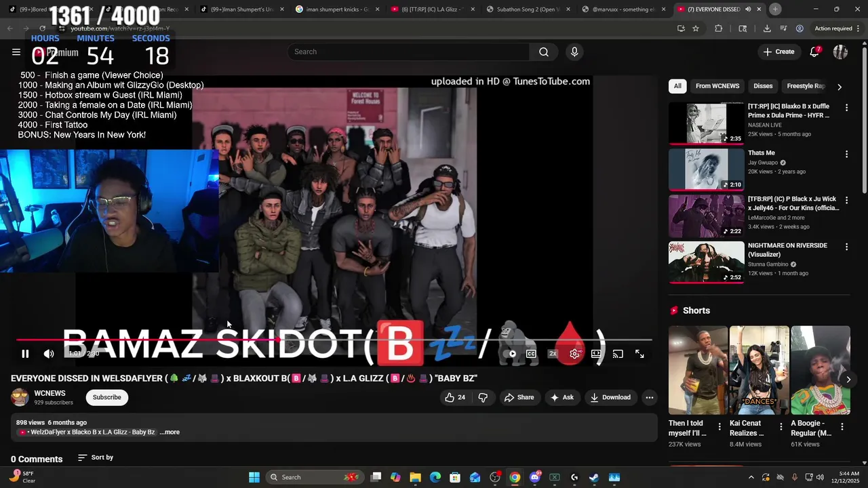868x488 pixels.
Task: Open more actions ellipsis under the video
Action: (x=649, y=397)
